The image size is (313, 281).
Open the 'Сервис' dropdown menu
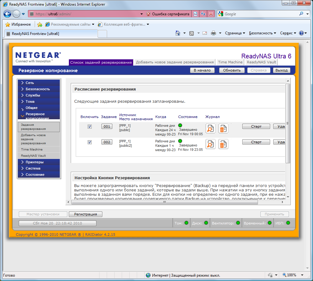[288, 33]
